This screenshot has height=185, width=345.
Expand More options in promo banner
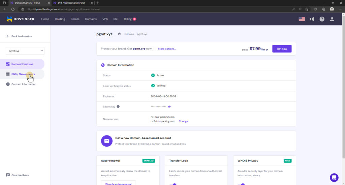(167, 49)
